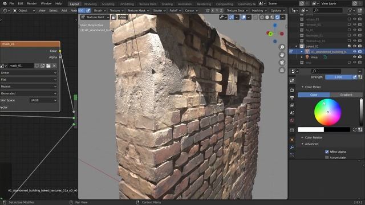Swap primary and secondary colors icon
The image size is (365, 205).
[355, 130]
